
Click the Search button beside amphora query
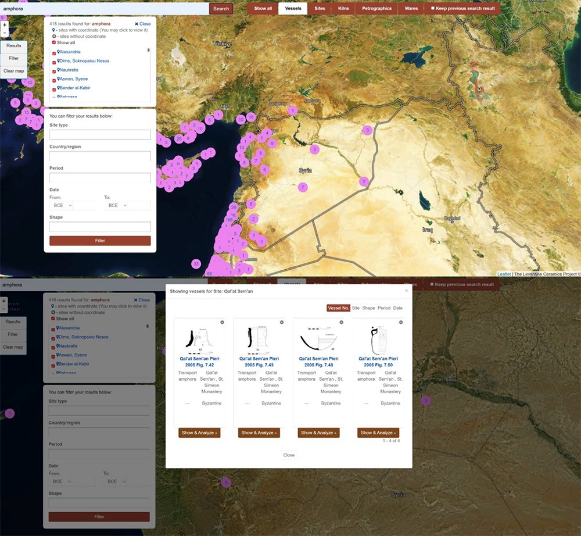pyautogui.click(x=221, y=9)
